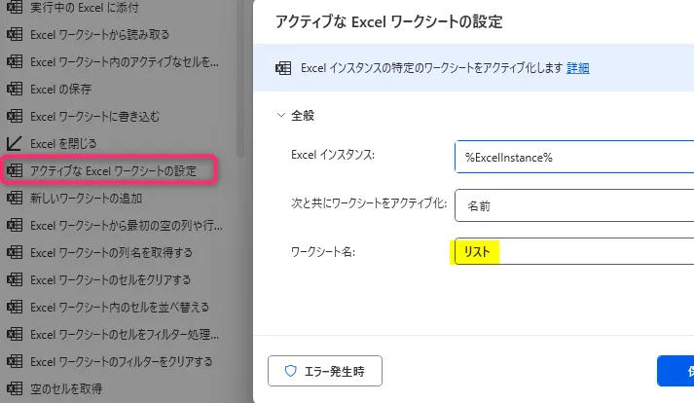Click the Excel icon beside 'Excel の保存'
Image resolution: width=694 pixels, height=403 pixels.
tap(15, 90)
